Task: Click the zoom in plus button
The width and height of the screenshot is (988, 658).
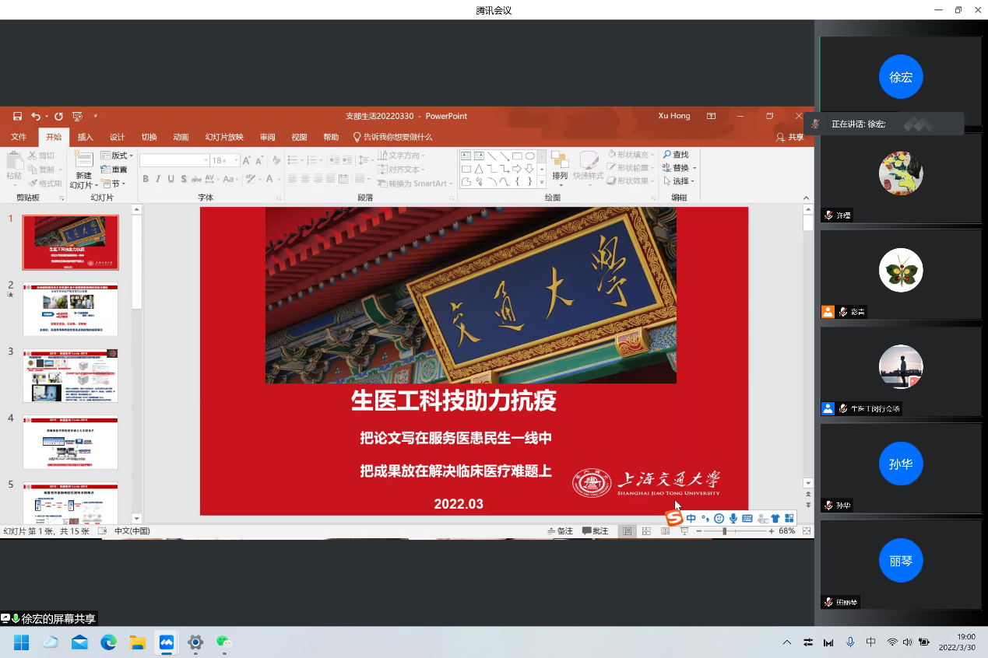Action: point(771,531)
